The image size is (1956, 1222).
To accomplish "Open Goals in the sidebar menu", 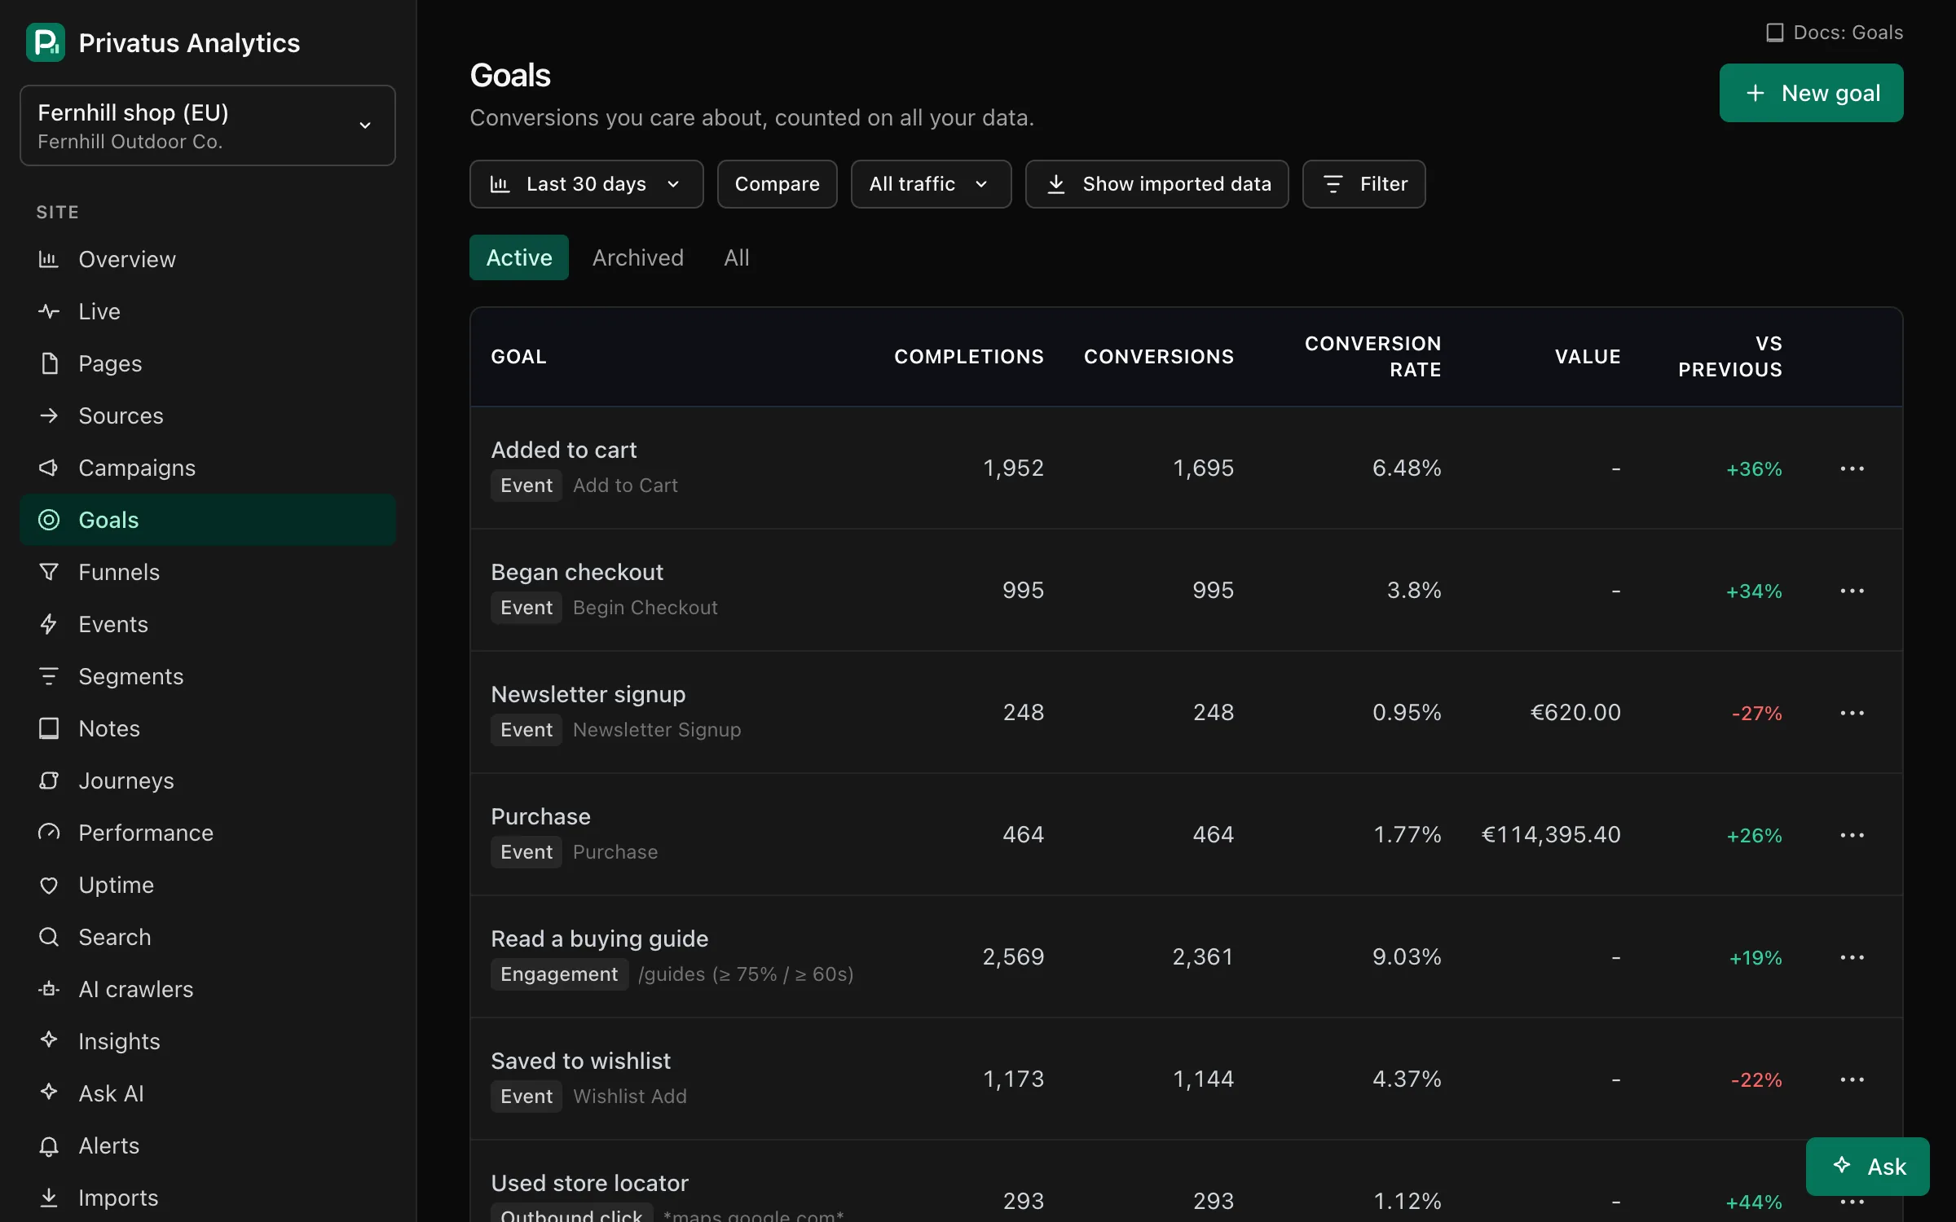I will click(x=208, y=520).
